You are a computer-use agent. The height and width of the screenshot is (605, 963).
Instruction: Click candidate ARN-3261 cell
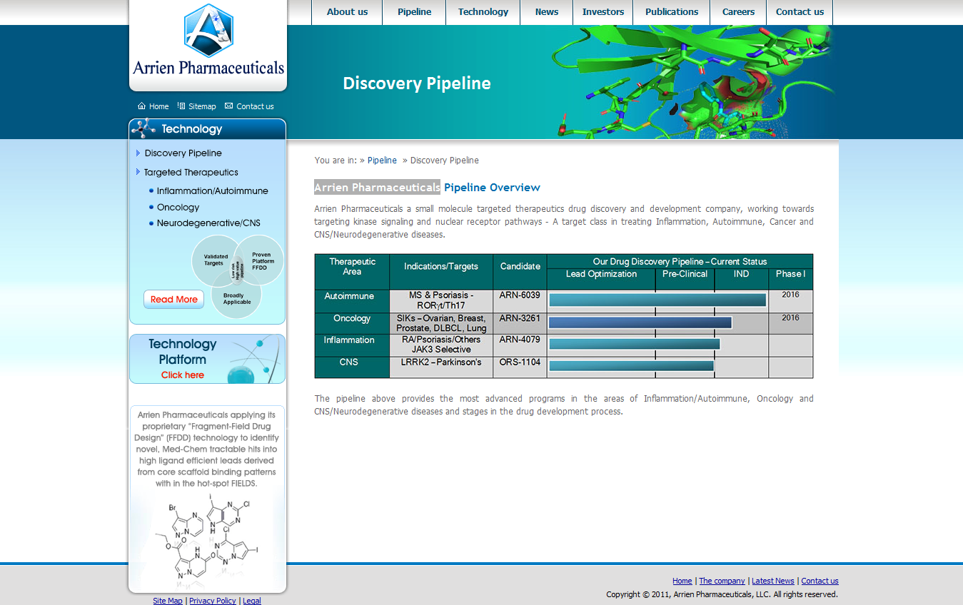pos(520,323)
